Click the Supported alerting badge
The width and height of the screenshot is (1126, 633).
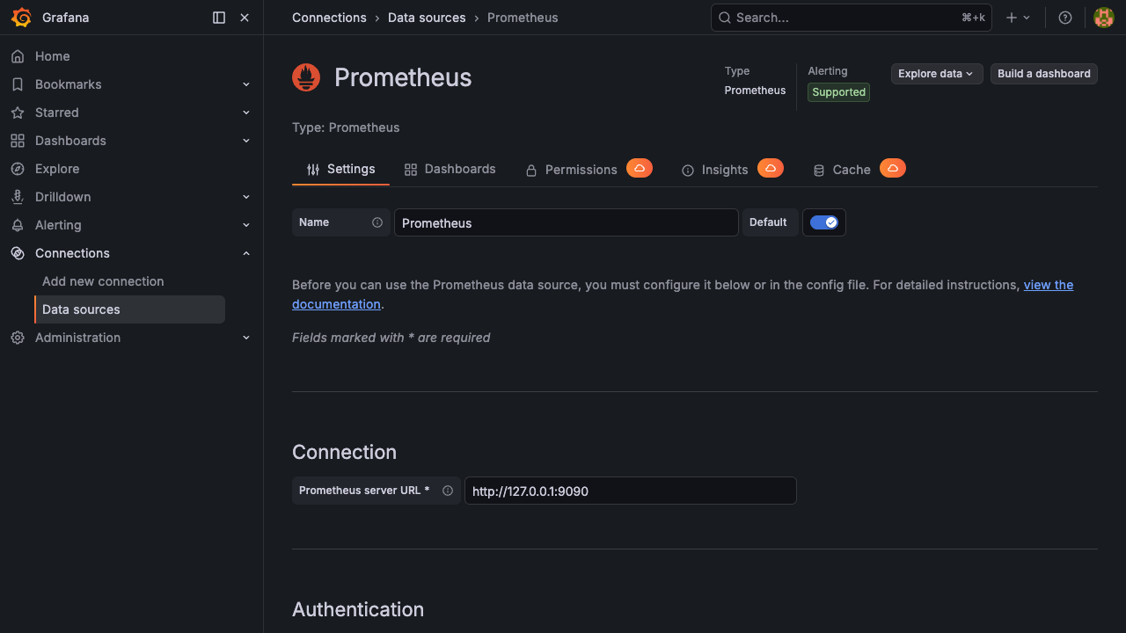pos(838,92)
